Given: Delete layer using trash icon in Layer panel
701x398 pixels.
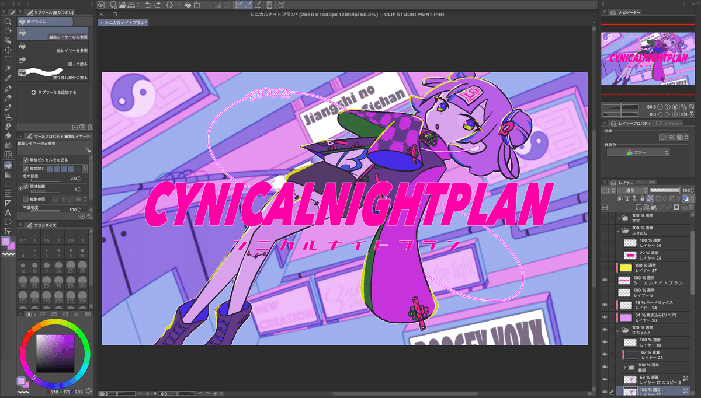Looking at the screenshot, I should pyautogui.click(x=690, y=208).
